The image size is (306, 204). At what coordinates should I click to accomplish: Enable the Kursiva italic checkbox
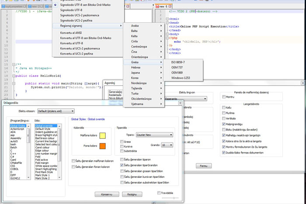(x=122, y=146)
